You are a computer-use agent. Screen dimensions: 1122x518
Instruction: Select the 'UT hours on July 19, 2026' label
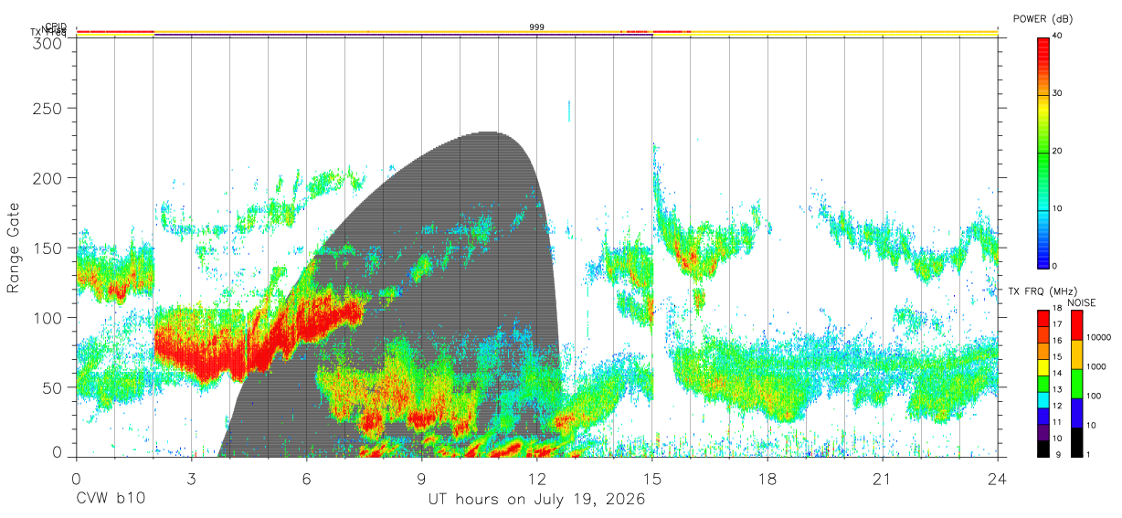pyautogui.click(x=537, y=500)
